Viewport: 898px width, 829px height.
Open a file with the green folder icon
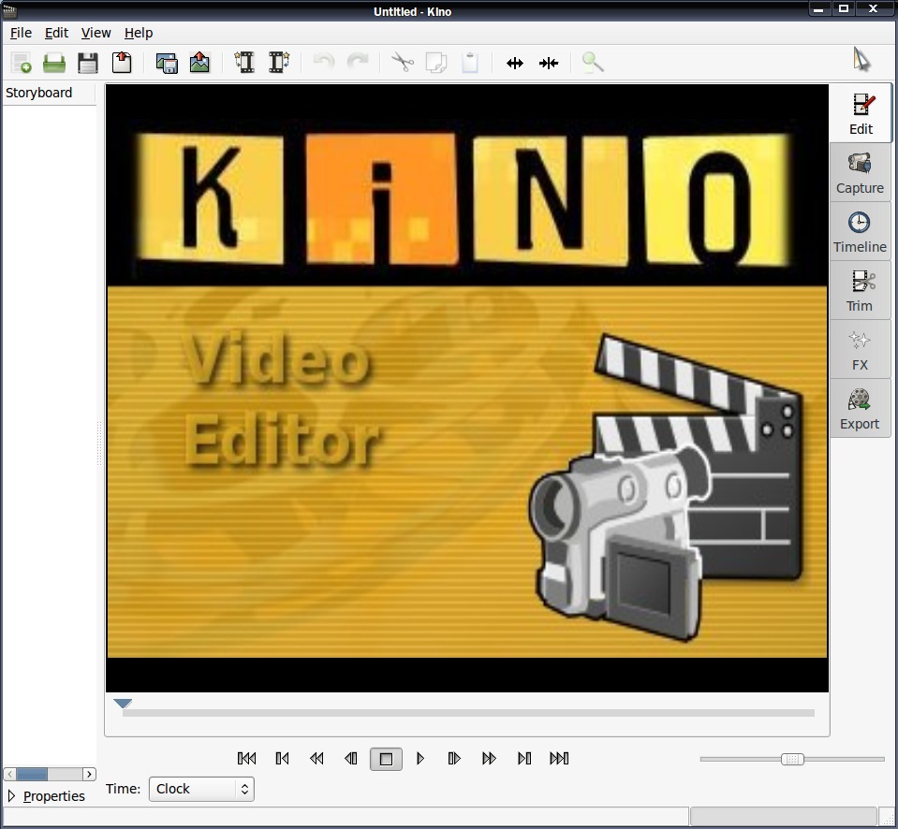(x=54, y=63)
